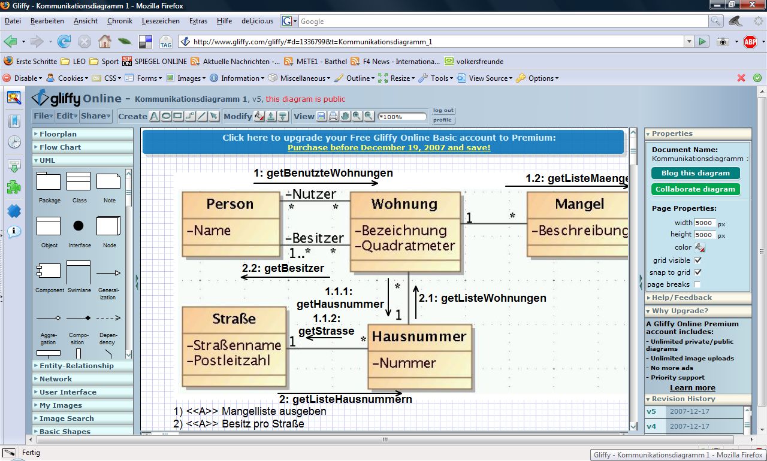Click the Zoom out magnifier
Viewport: 767px width, 461px height.
369,116
